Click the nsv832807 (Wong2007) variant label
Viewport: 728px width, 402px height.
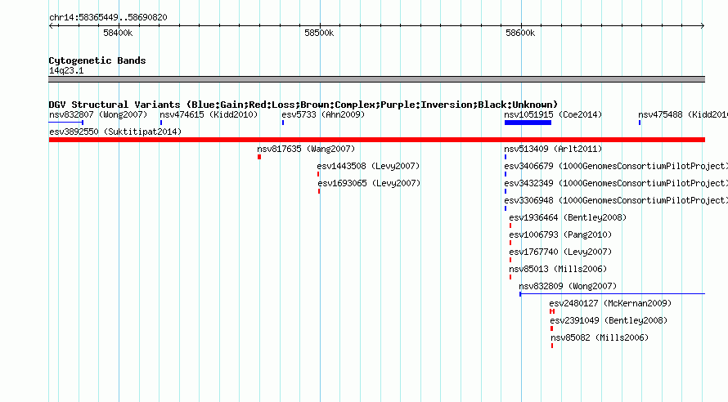coord(98,114)
